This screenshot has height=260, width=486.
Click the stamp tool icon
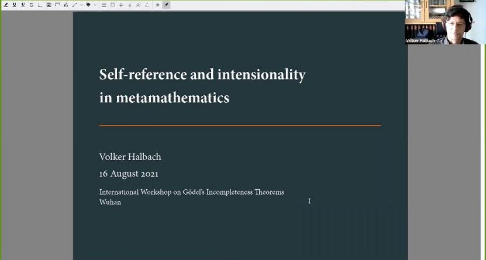point(88,5)
